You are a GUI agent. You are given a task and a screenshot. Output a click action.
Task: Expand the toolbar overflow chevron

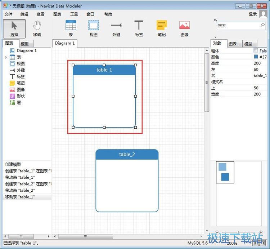(215, 20)
